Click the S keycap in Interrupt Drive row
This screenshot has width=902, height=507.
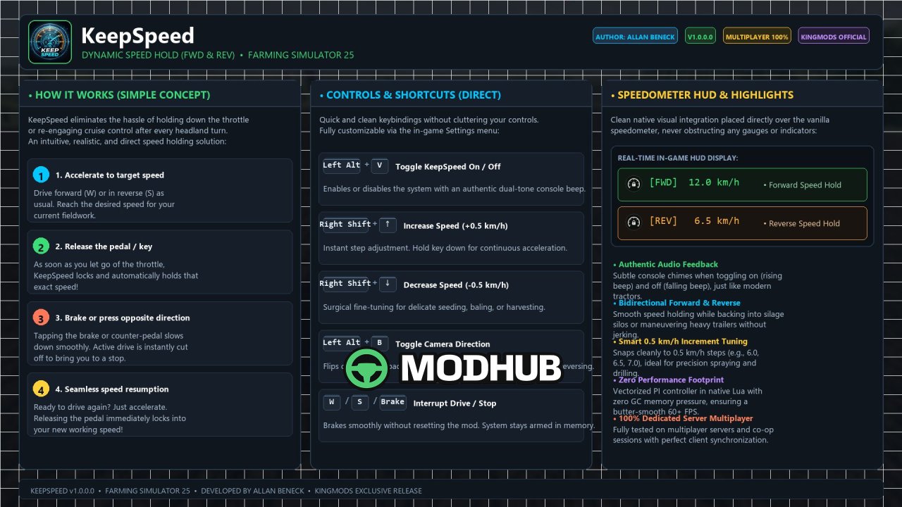pos(360,403)
